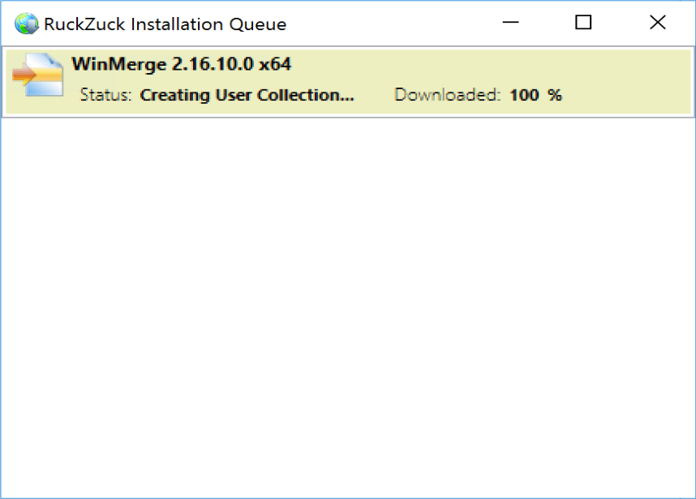696x499 pixels.
Task: Maximize the Installation Queue window
Action: point(583,24)
